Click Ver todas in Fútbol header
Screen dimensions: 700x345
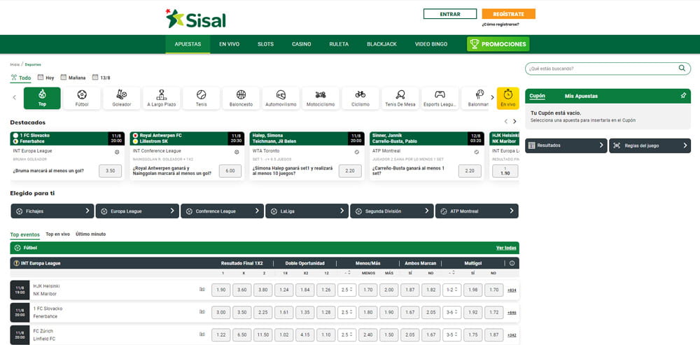(506, 248)
